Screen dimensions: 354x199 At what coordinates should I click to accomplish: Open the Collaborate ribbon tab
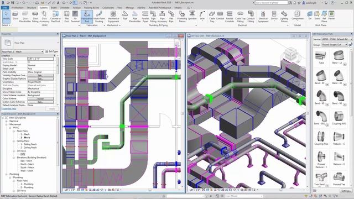tap(108, 7)
